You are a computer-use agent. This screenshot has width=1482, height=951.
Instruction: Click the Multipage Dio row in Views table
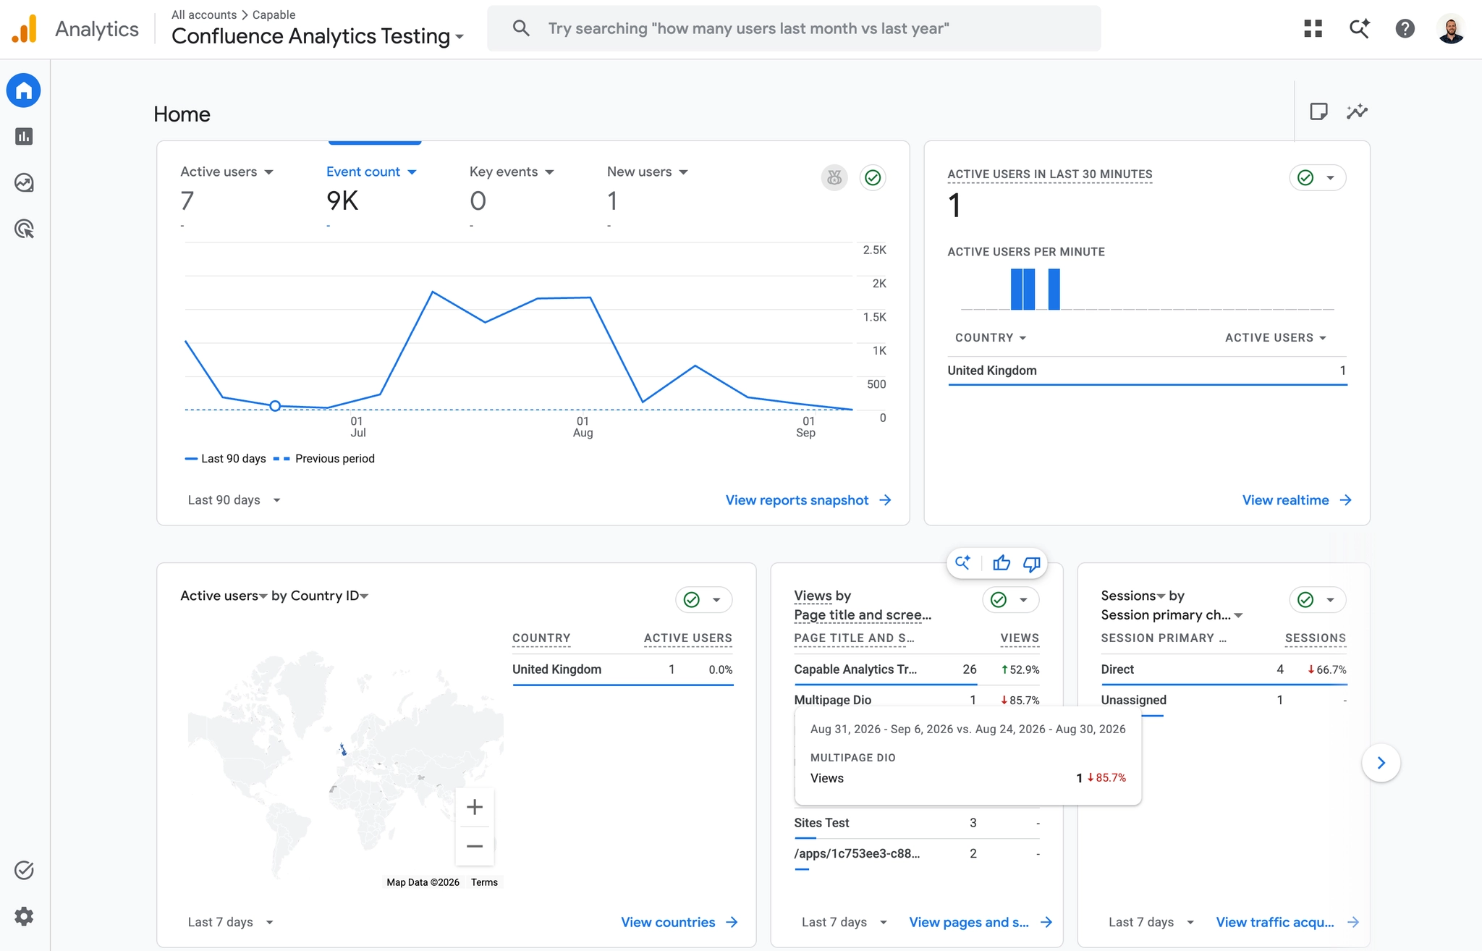point(917,699)
